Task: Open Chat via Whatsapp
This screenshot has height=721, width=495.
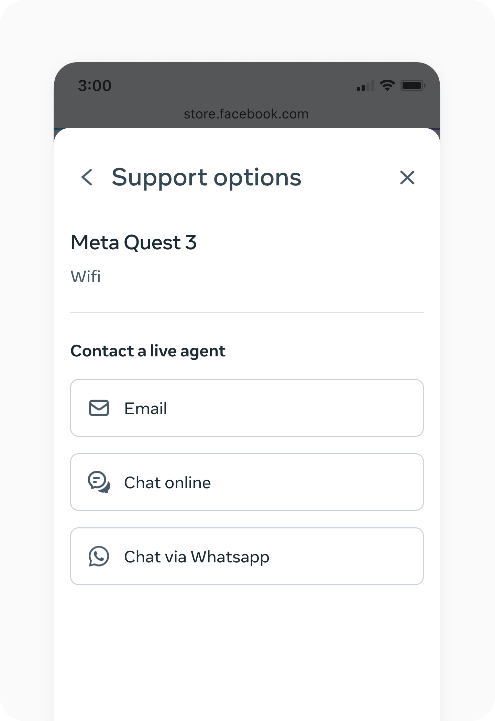Action: click(x=247, y=556)
